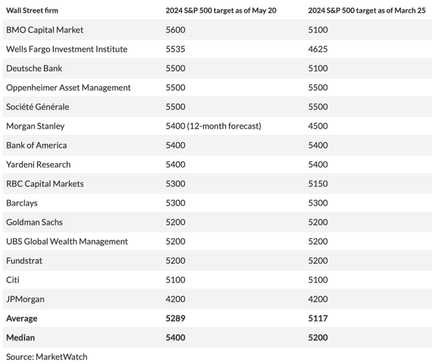Click Yardeni Research firm name

tap(38, 164)
